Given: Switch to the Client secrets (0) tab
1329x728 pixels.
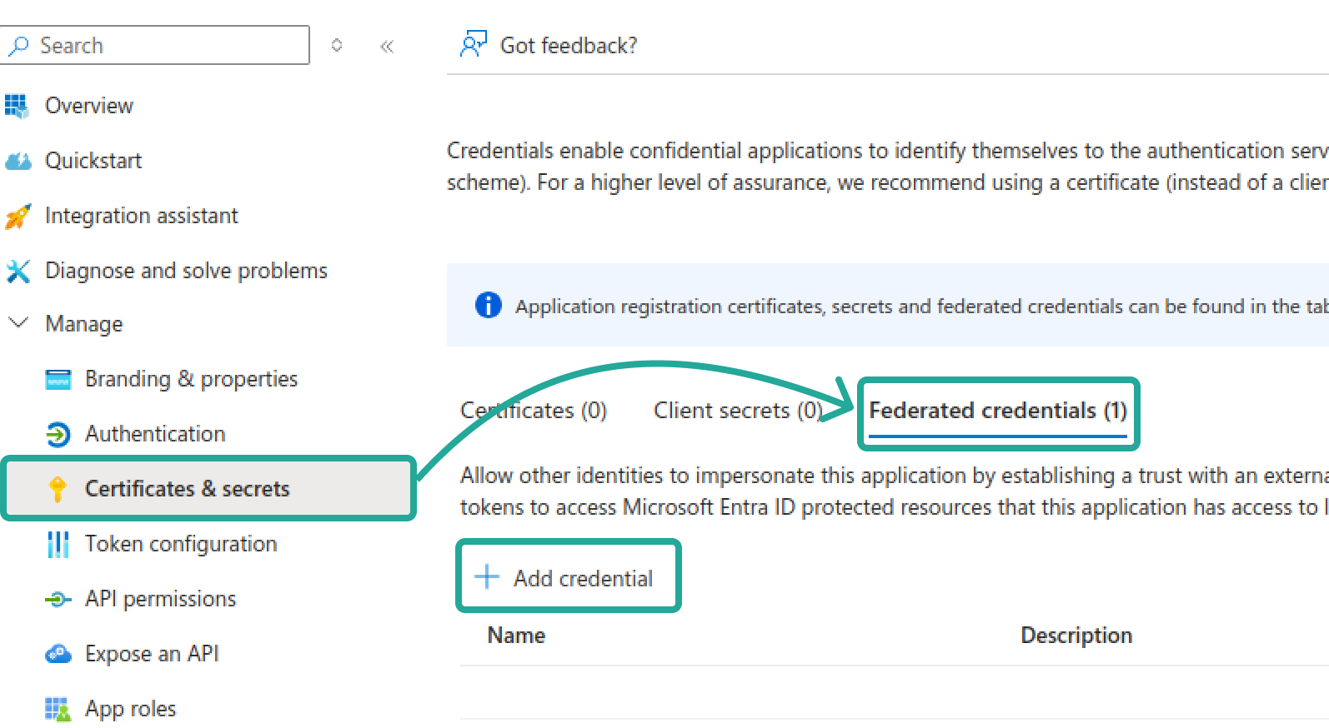Looking at the screenshot, I should (x=737, y=411).
